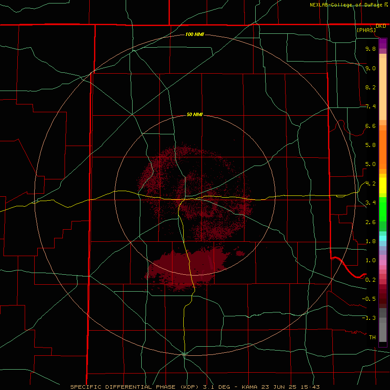Viewport: 390px width, 390px height.
Task: Choose the 1.8 scale label
Action: point(370,241)
